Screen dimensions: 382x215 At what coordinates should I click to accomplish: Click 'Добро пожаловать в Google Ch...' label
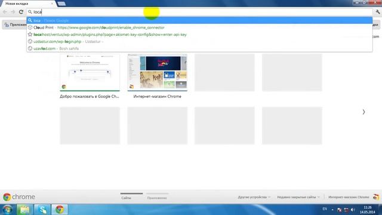click(x=90, y=96)
